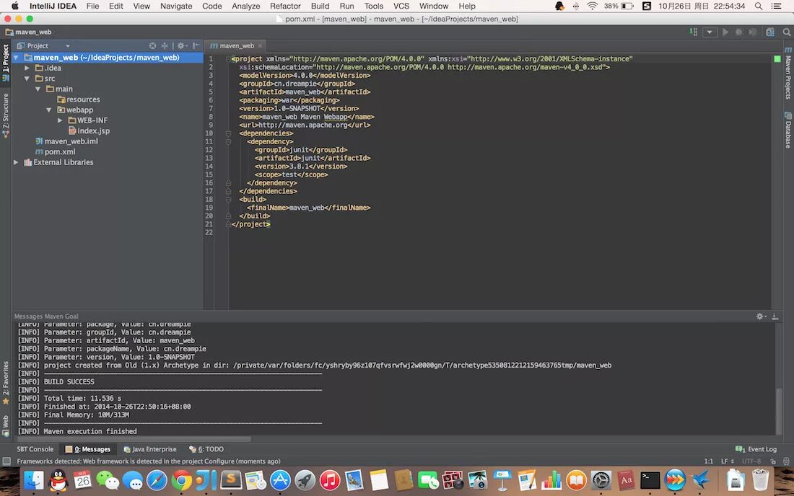Click the UTF-8 encoding selector
This screenshot has width=794, height=496.
[x=751, y=461]
